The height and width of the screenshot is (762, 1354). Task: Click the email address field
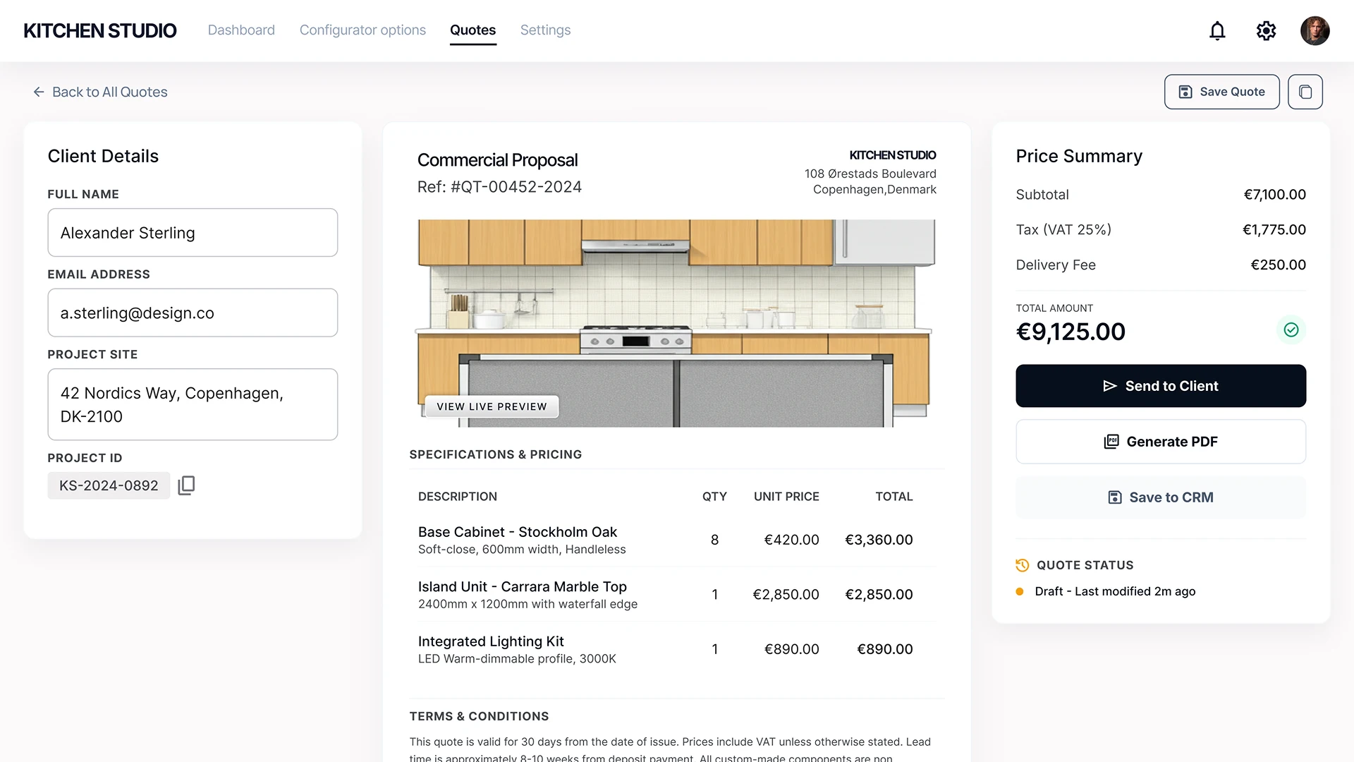193,313
